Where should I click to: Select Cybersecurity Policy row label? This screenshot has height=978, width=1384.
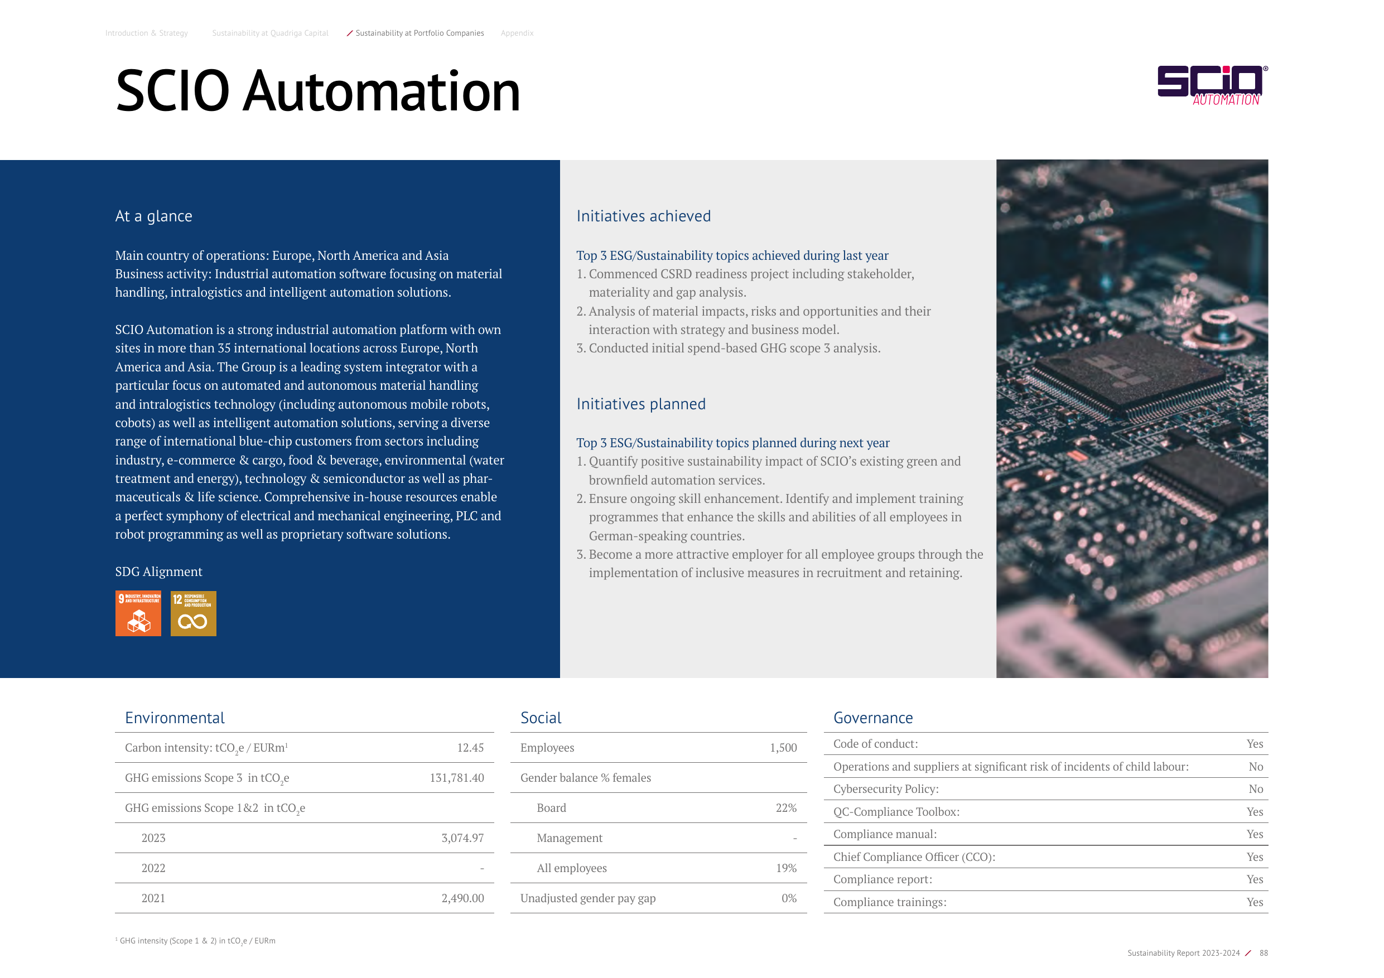[x=885, y=790]
